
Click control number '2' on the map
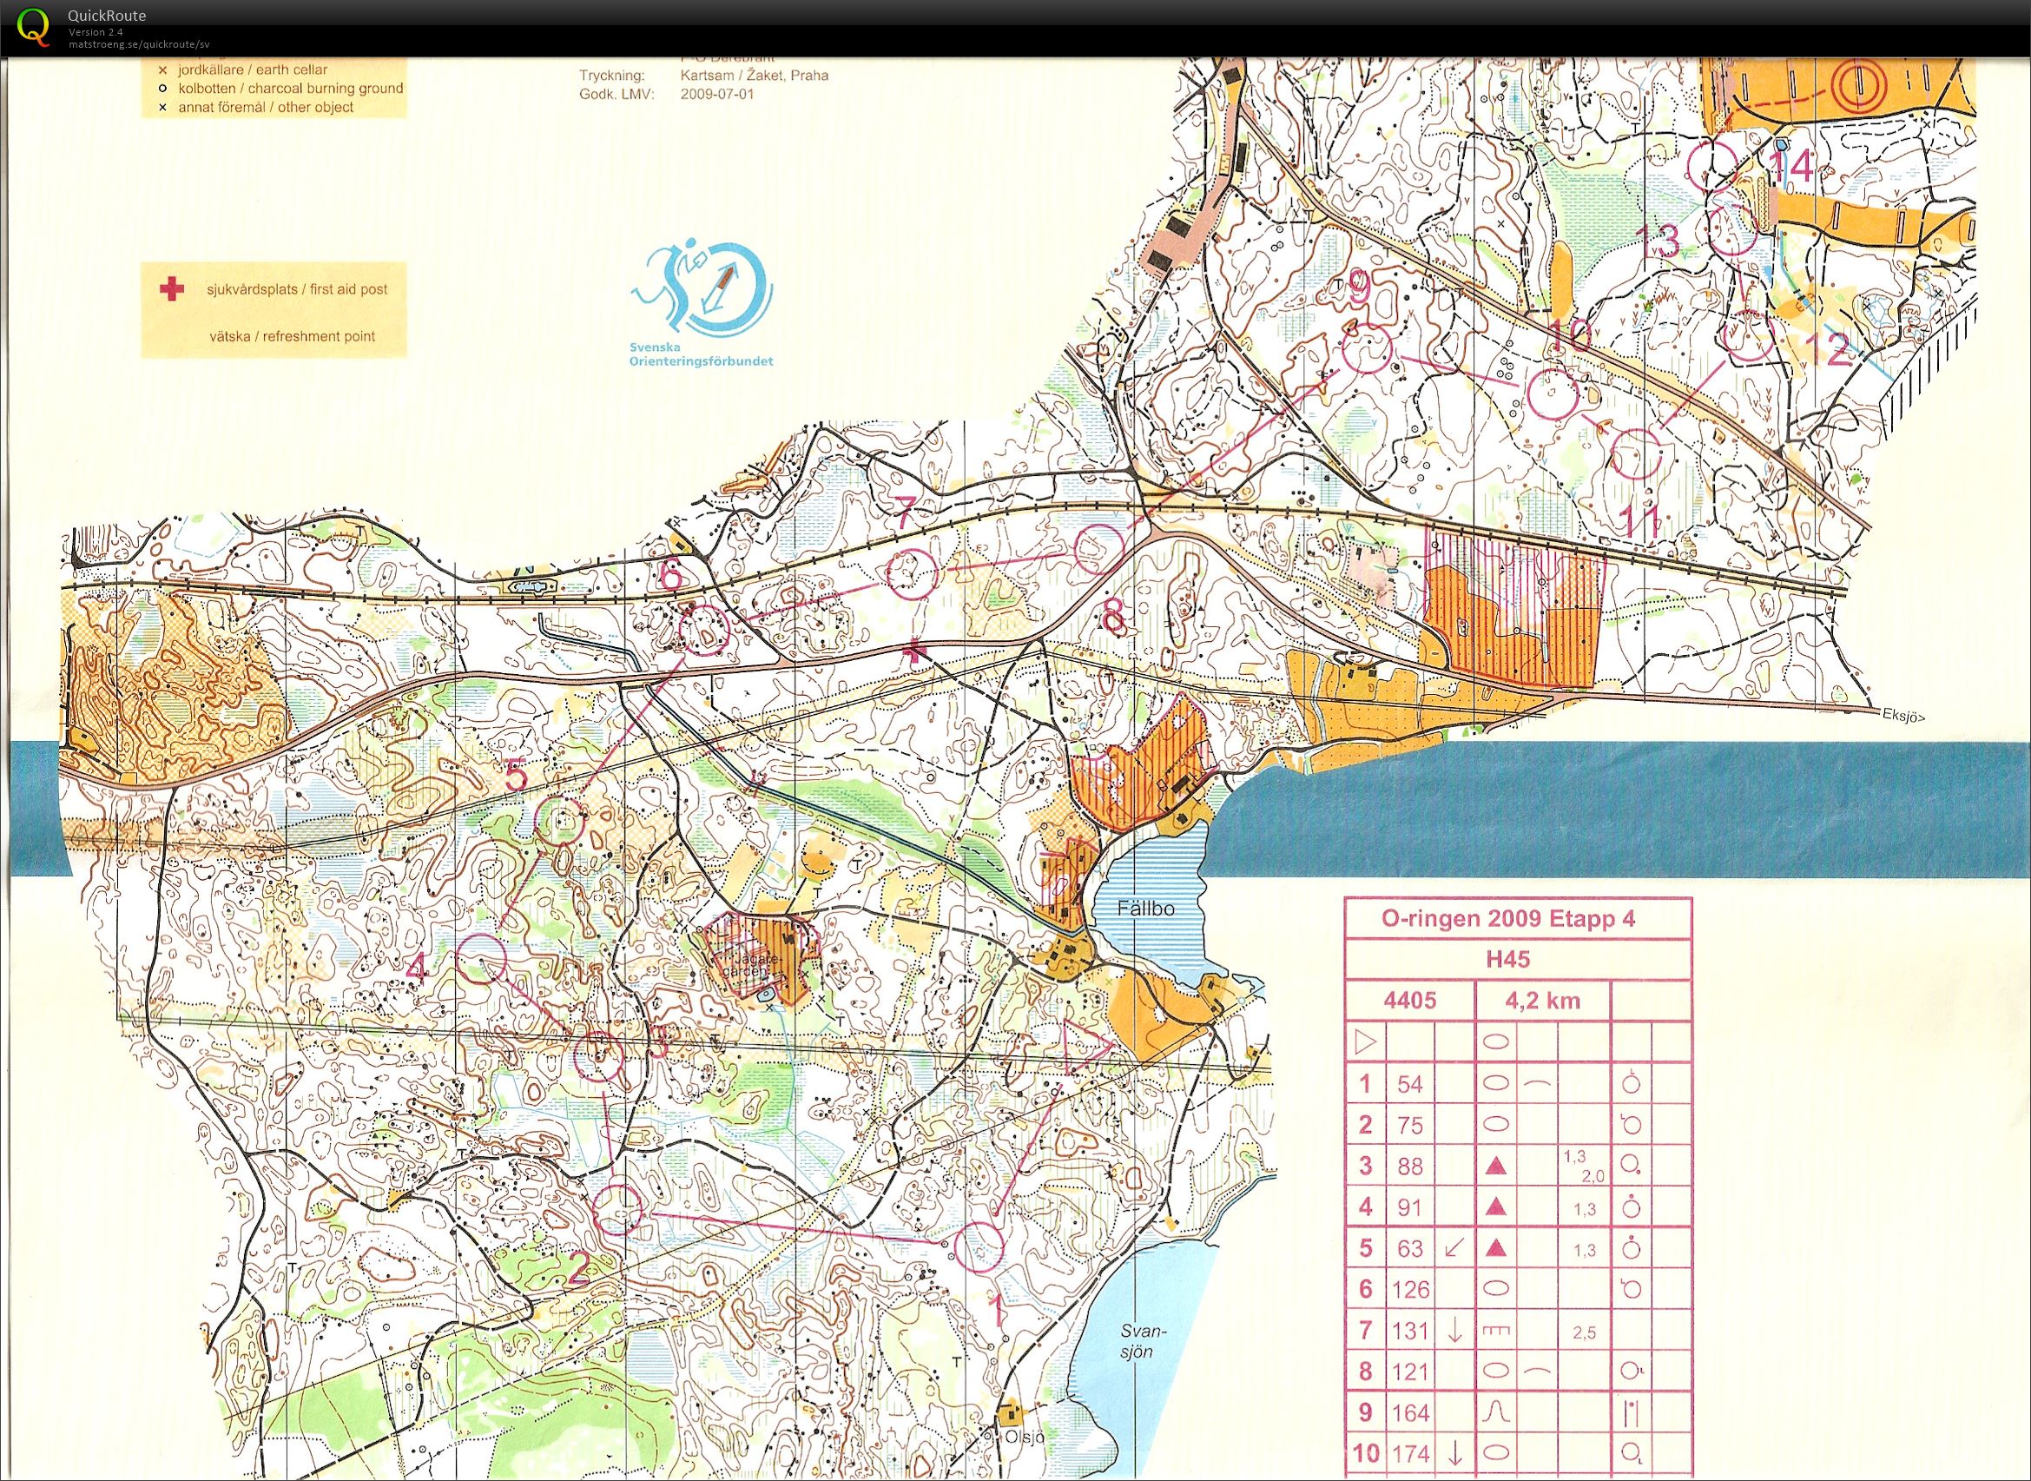click(x=578, y=1266)
